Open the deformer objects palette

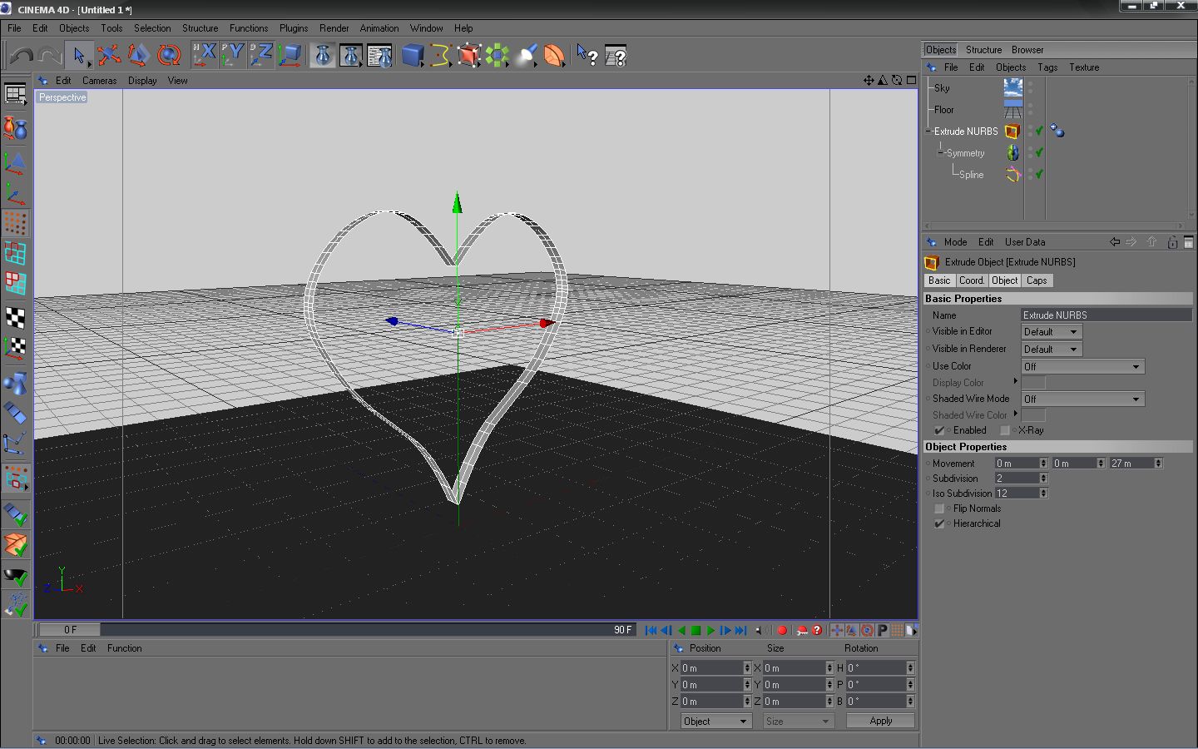coord(554,56)
